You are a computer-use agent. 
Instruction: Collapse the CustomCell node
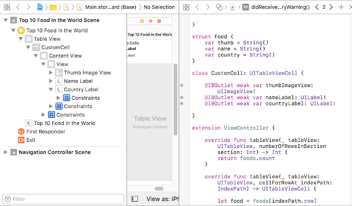click(x=28, y=48)
